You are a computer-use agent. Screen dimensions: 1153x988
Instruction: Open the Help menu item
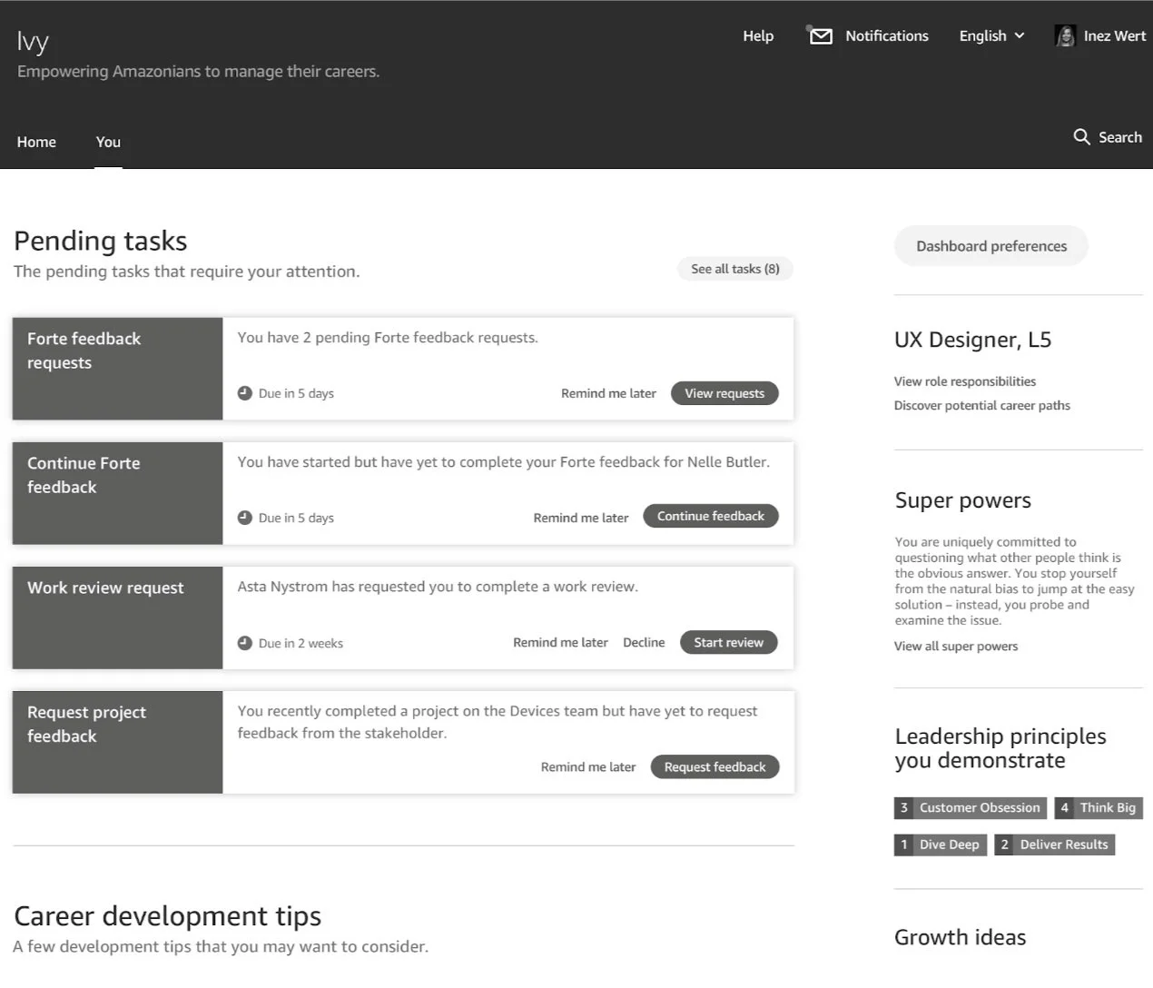coord(758,36)
